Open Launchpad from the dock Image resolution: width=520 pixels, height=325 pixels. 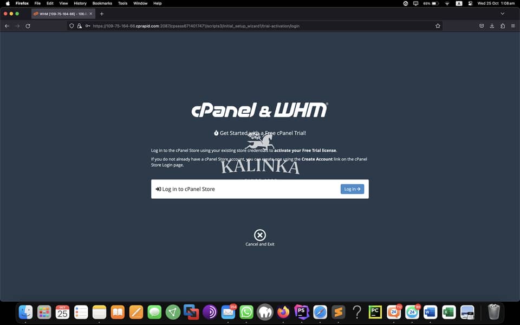coord(44,312)
